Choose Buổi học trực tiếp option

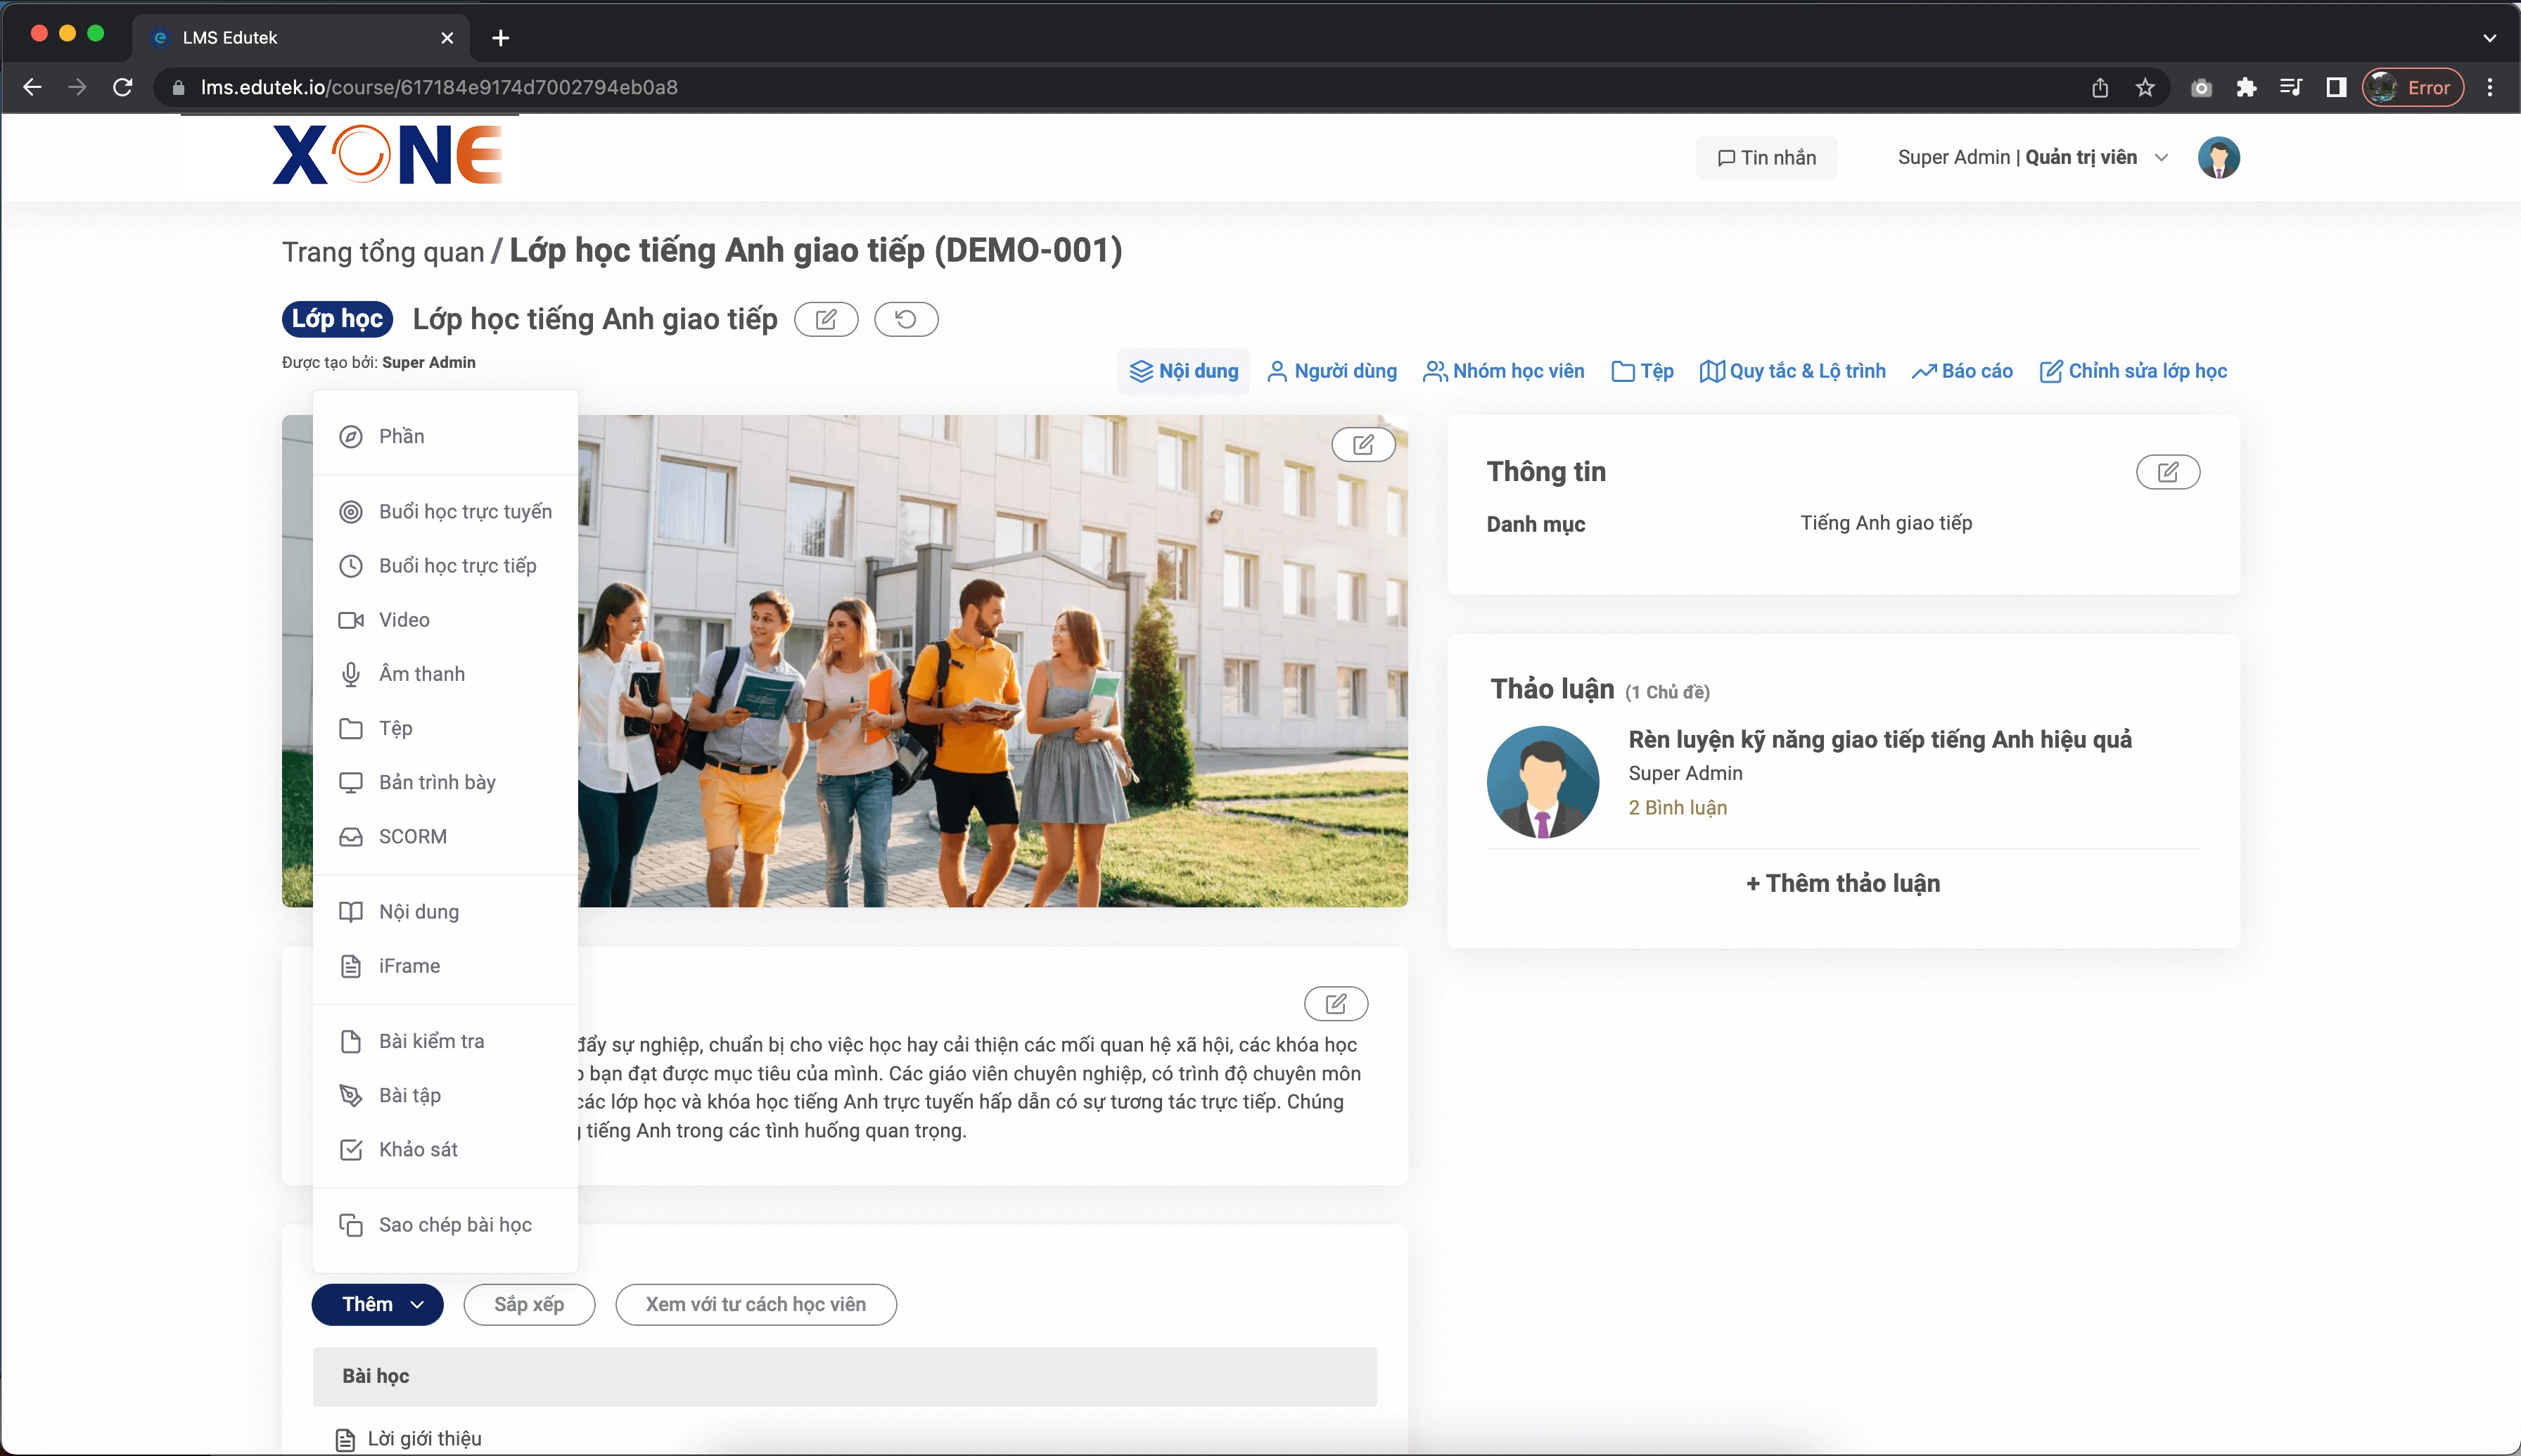(445, 565)
